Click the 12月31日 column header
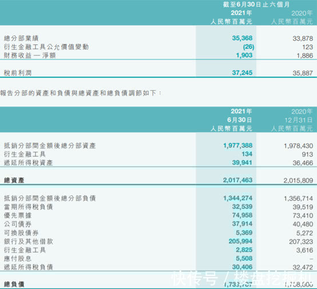This screenshot has height=289, width=317. pyautogui.click(x=299, y=120)
